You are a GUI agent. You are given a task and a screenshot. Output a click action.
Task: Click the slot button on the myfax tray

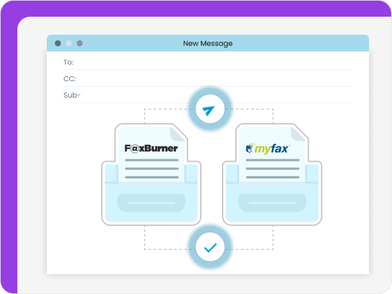[x=272, y=203]
